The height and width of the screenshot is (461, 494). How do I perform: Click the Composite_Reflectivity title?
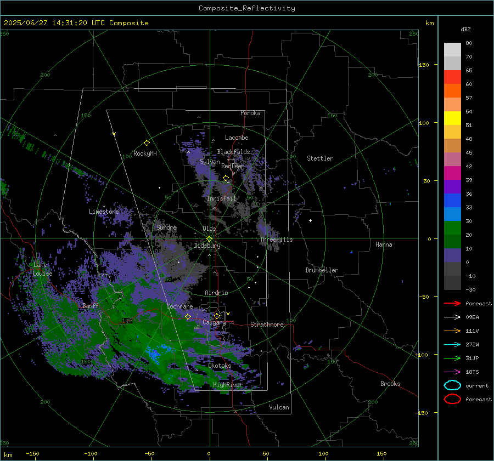click(246, 8)
